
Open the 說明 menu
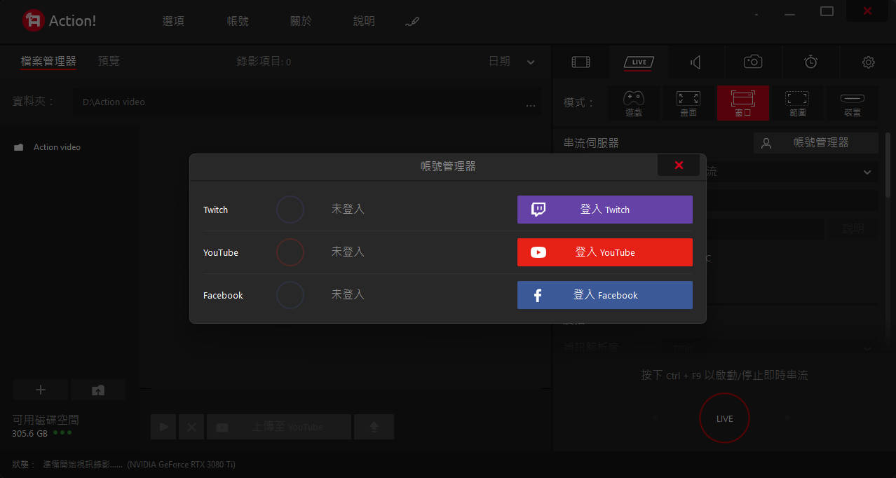point(364,21)
